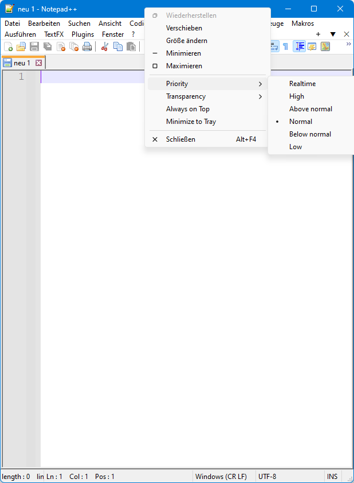
Task: Set process priority to Realtime
Action: pos(312,84)
